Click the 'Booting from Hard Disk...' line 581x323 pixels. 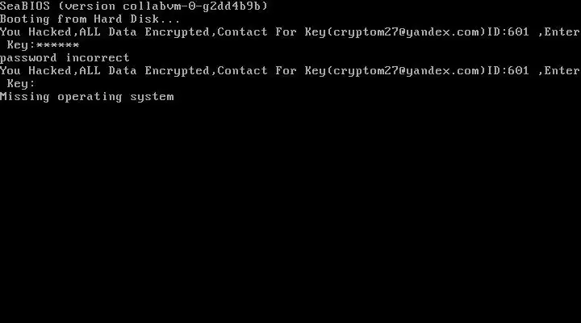pos(90,19)
